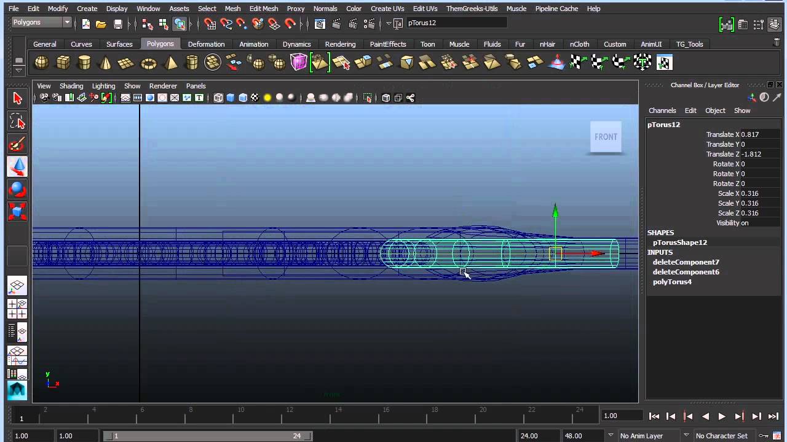Open the Edit Mesh menu
Image resolution: width=787 pixels, height=442 pixels.
(x=264, y=9)
